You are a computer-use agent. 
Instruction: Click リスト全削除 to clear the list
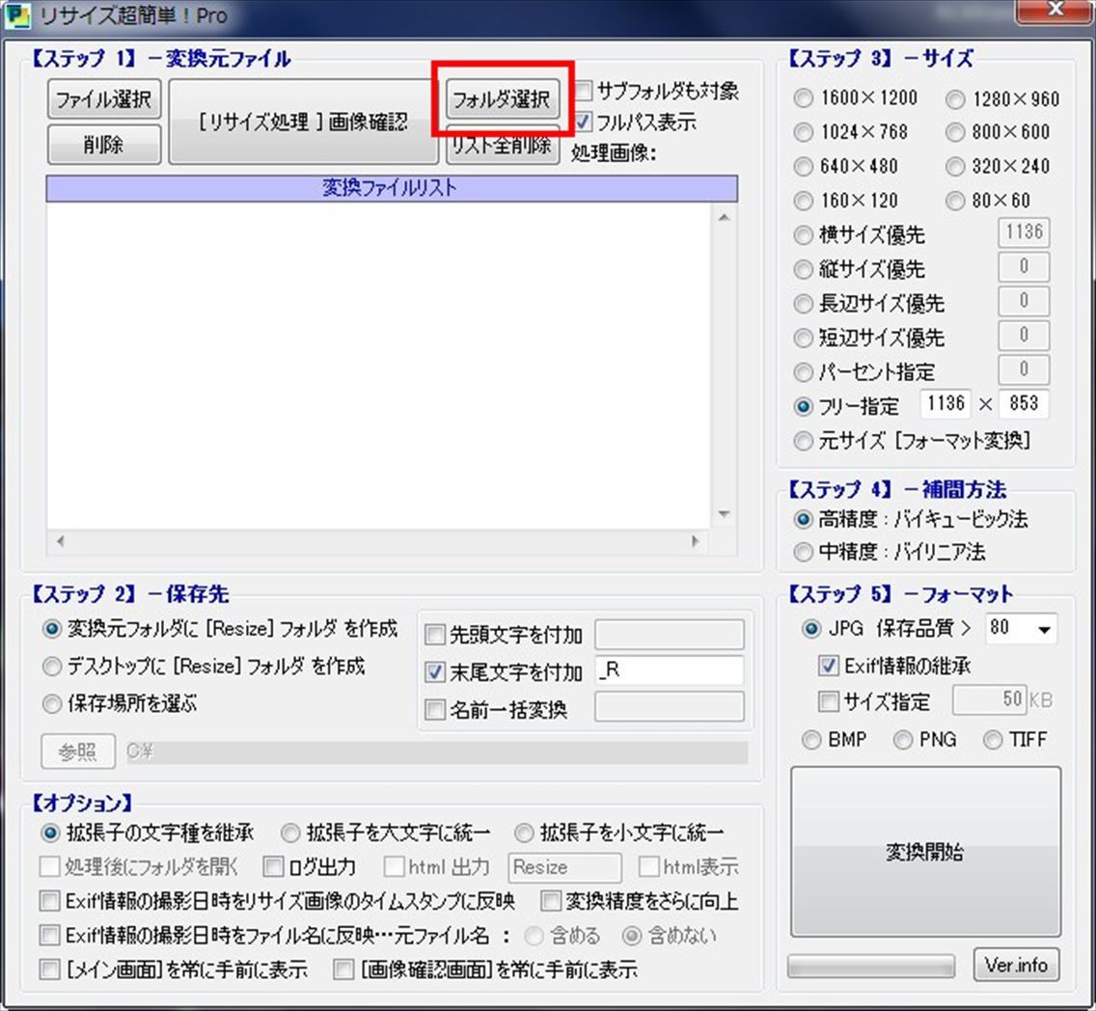pos(502,147)
